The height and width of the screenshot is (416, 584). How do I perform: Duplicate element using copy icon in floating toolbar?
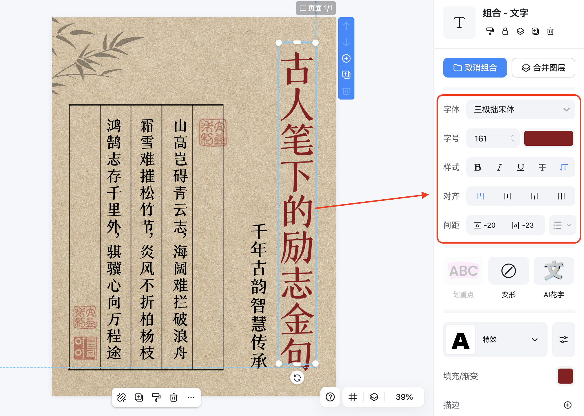point(139,397)
